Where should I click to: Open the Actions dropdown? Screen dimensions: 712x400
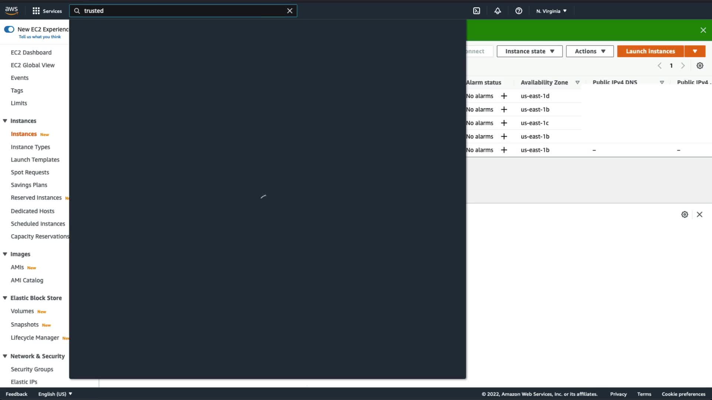click(x=590, y=51)
